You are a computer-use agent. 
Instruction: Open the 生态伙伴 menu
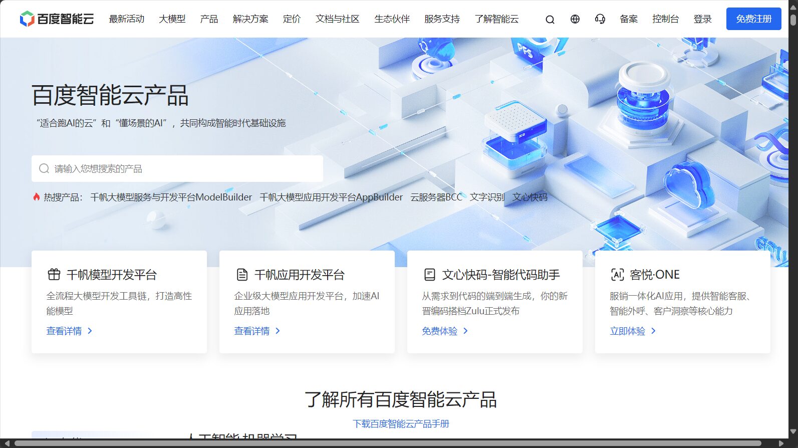pos(392,19)
